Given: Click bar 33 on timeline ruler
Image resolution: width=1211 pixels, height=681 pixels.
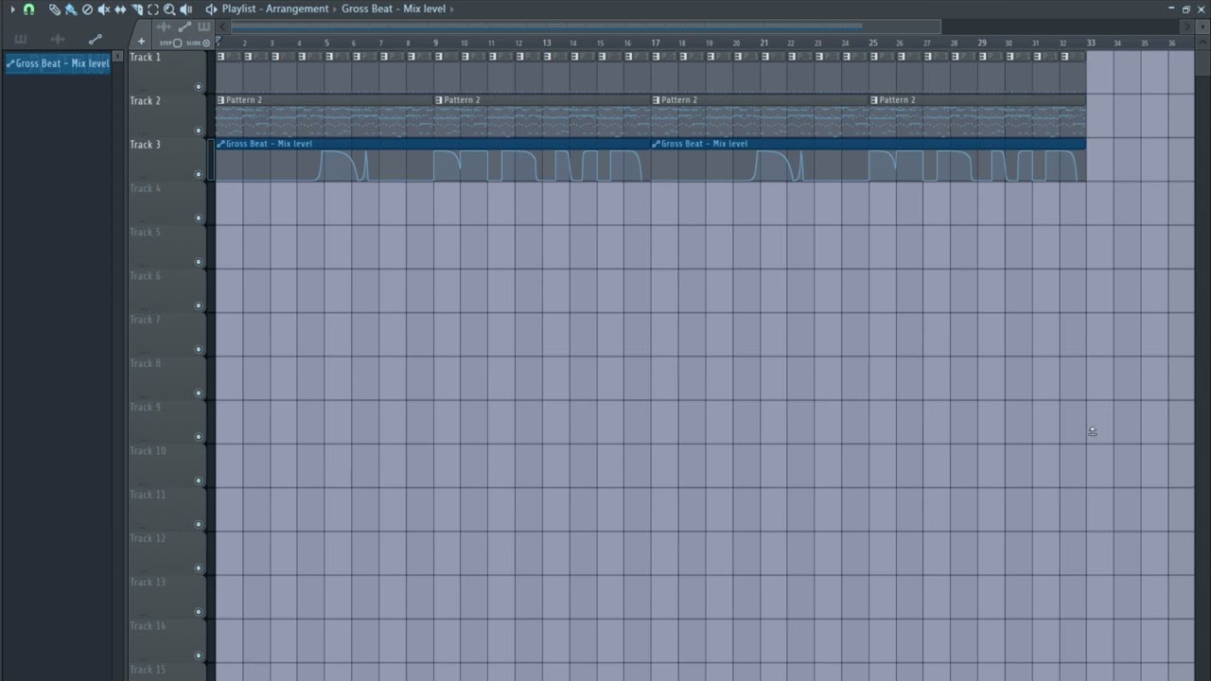Looking at the screenshot, I should click(1091, 43).
